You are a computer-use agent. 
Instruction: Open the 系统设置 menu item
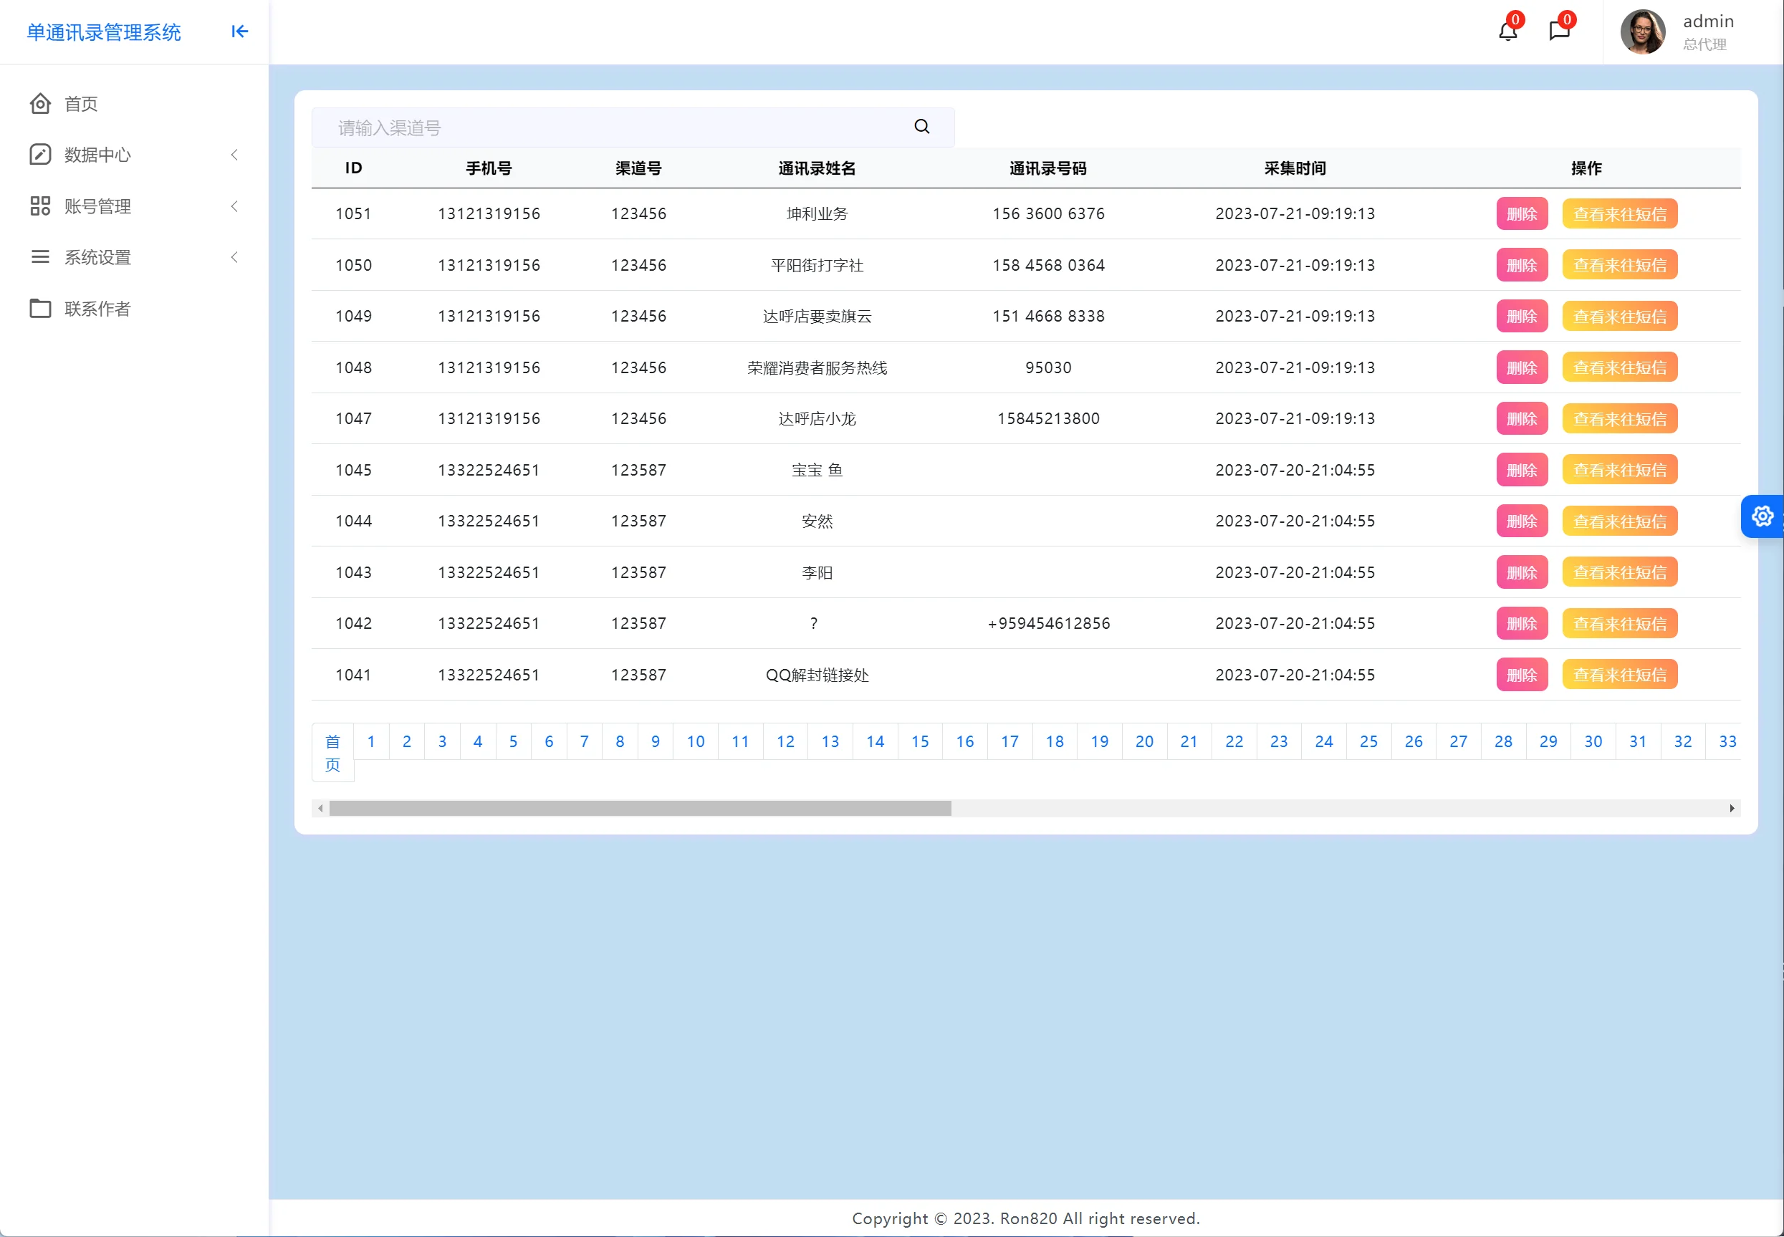[97, 257]
